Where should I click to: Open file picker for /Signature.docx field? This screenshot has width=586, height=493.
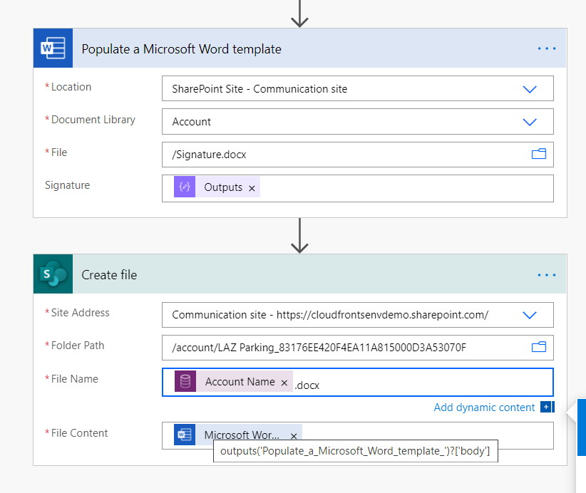538,154
